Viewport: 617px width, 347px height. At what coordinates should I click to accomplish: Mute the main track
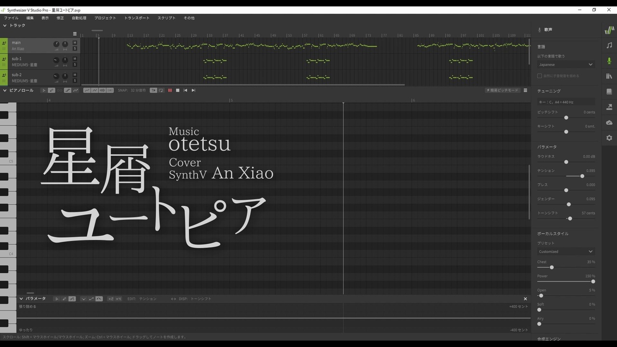[75, 43]
